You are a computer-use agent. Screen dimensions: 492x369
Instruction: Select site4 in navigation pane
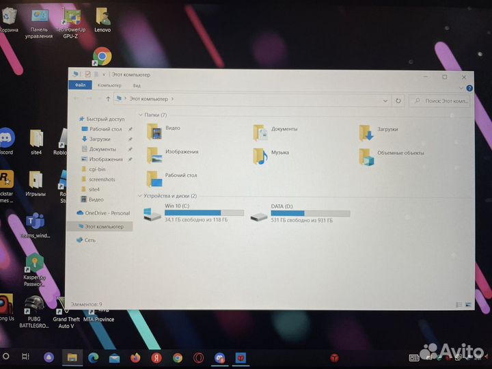(90, 189)
